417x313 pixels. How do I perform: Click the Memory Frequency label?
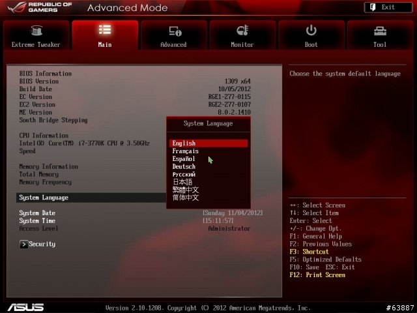46,182
